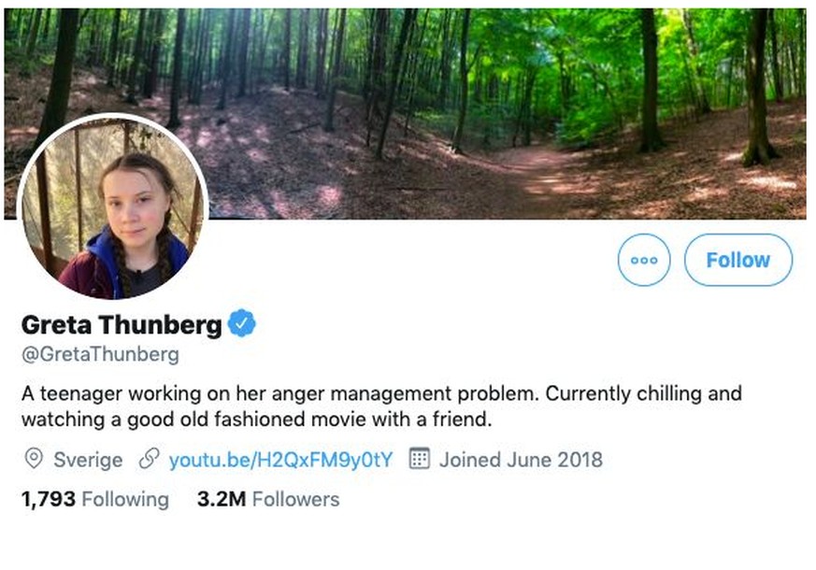Click the link chain icon
This screenshot has width=816, height=570.
149,459
